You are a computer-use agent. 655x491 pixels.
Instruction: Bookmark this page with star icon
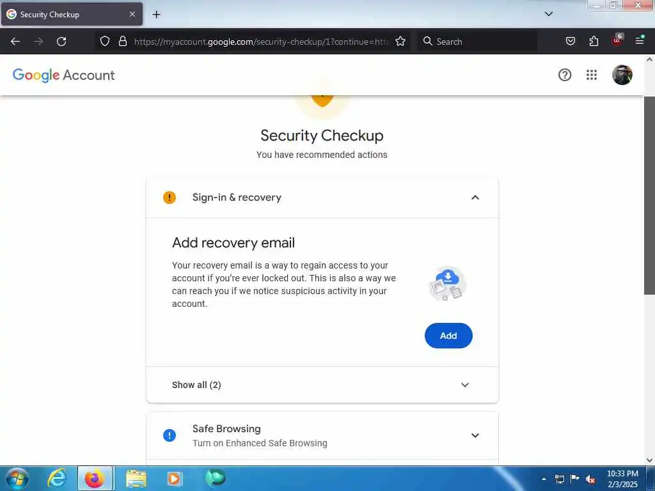(x=400, y=42)
